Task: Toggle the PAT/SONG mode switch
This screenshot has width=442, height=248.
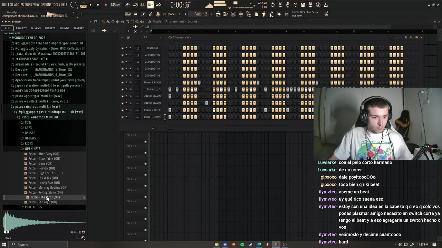Action: click(x=83, y=5)
